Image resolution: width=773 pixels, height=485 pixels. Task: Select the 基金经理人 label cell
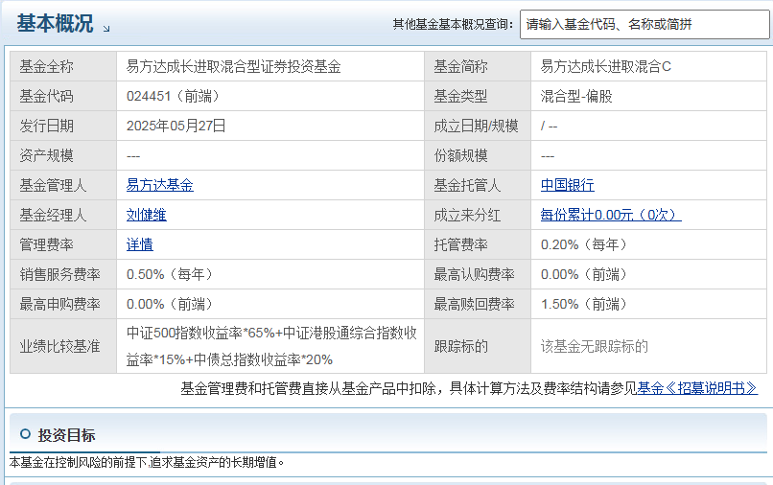click(63, 215)
